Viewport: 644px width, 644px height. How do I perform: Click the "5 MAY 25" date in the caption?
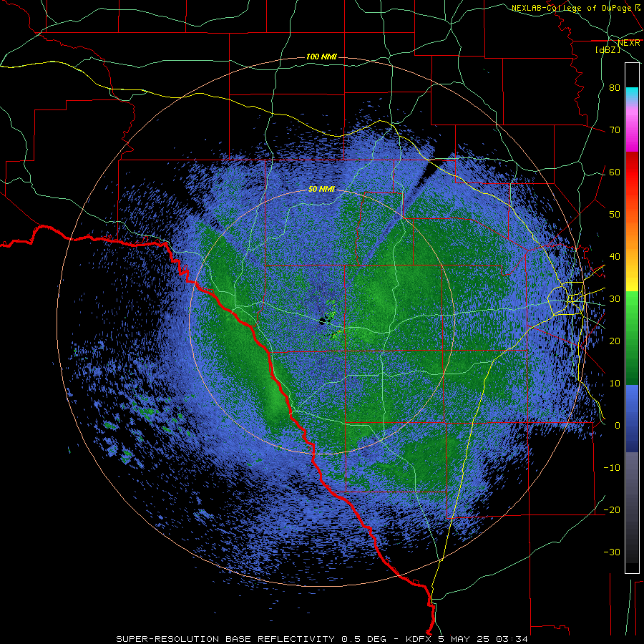pyautogui.click(x=464, y=639)
